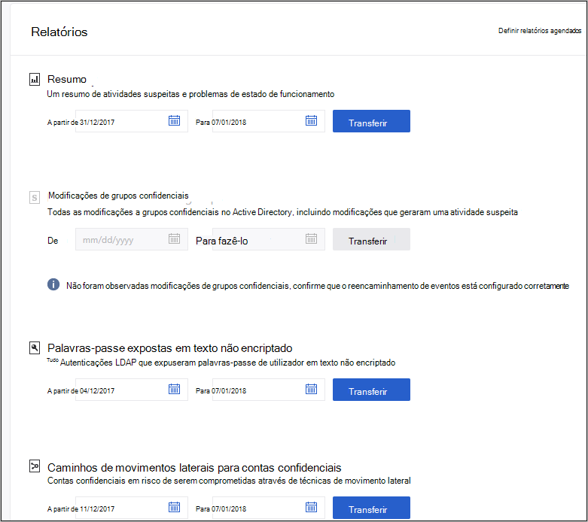
Task: Open the Resumo start date calendar picker
Action: coord(175,120)
